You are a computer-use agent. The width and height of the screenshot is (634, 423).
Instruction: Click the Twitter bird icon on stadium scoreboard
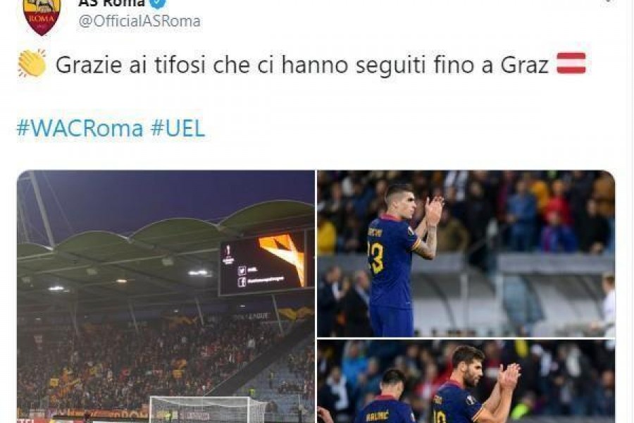(242, 271)
